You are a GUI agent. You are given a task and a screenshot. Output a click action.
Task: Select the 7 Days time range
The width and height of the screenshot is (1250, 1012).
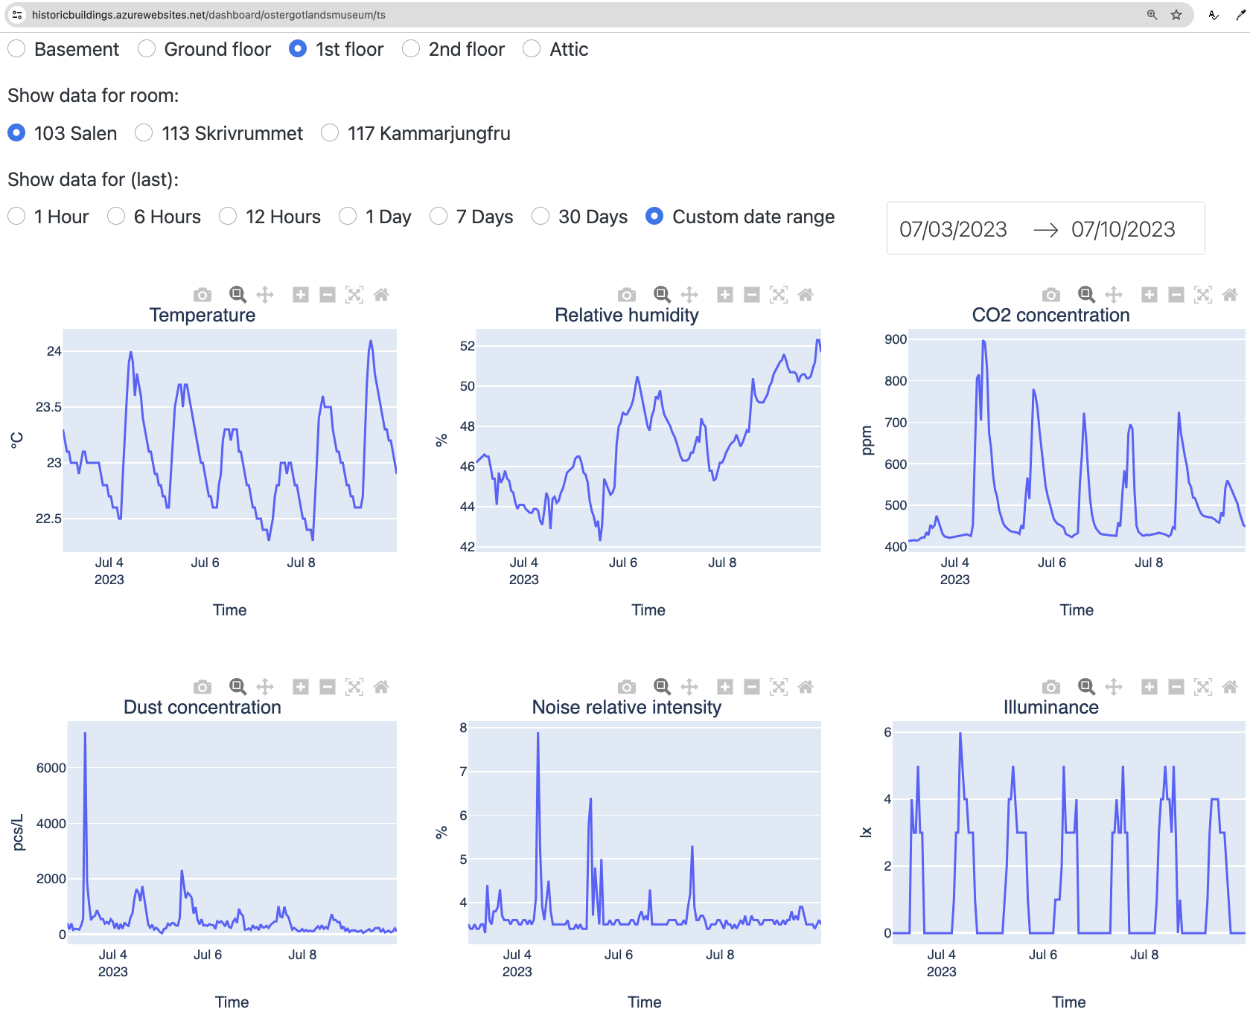pyautogui.click(x=439, y=217)
